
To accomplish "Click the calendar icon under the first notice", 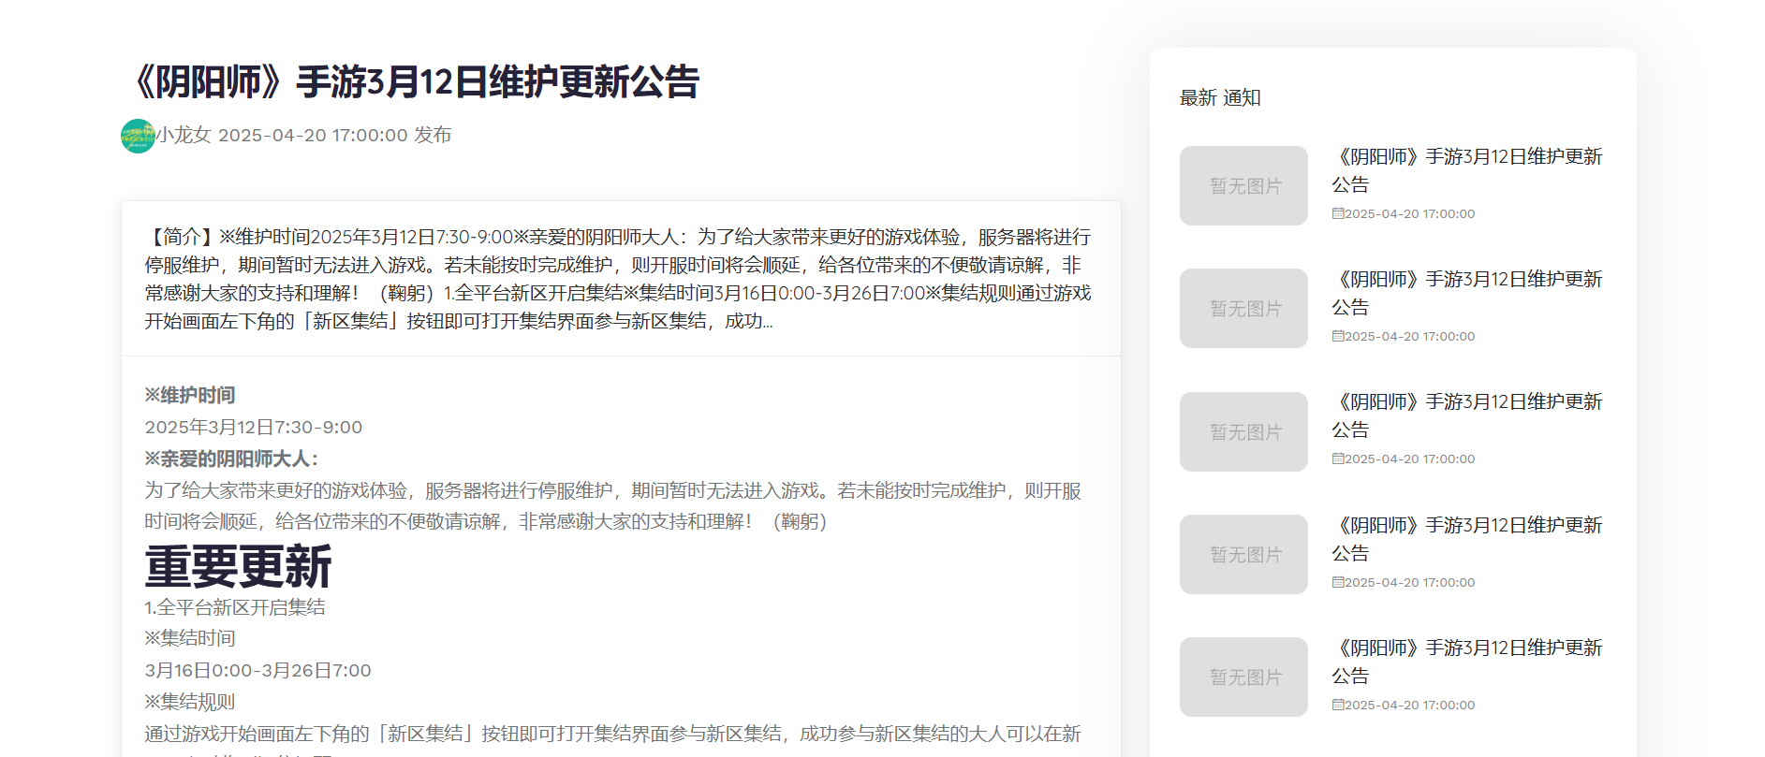I will click(x=1338, y=213).
